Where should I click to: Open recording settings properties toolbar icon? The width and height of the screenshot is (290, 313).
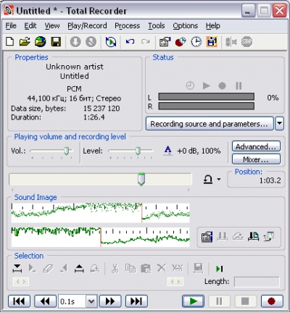165,42
